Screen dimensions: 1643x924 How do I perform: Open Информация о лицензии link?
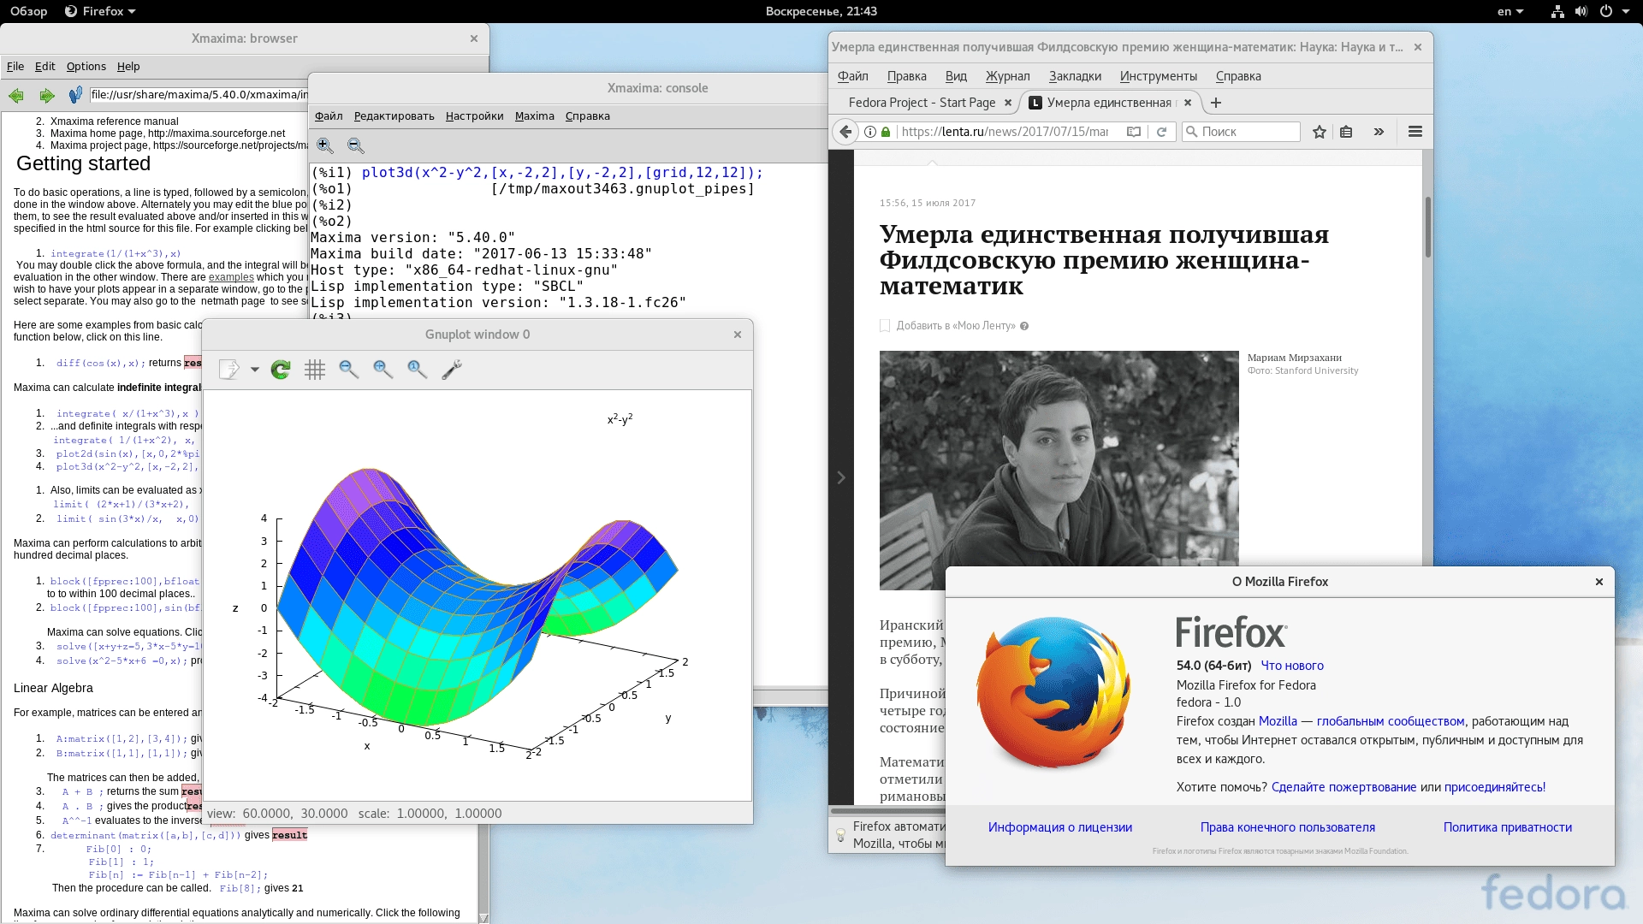pos(1060,827)
